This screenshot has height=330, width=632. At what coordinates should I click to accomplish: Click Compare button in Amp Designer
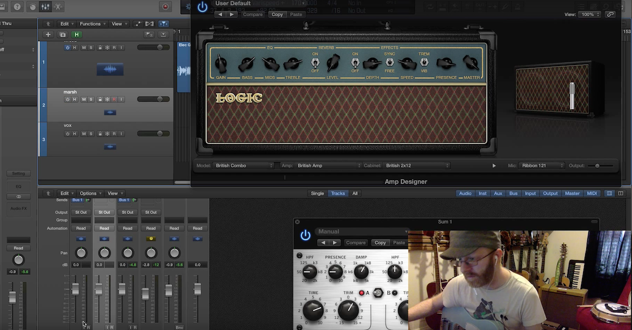point(253,15)
